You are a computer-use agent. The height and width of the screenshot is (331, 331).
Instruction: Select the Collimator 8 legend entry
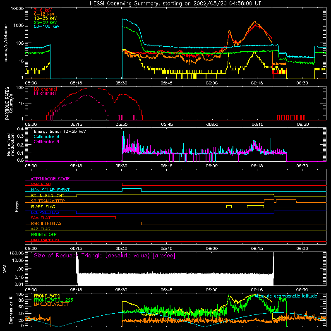46,137
